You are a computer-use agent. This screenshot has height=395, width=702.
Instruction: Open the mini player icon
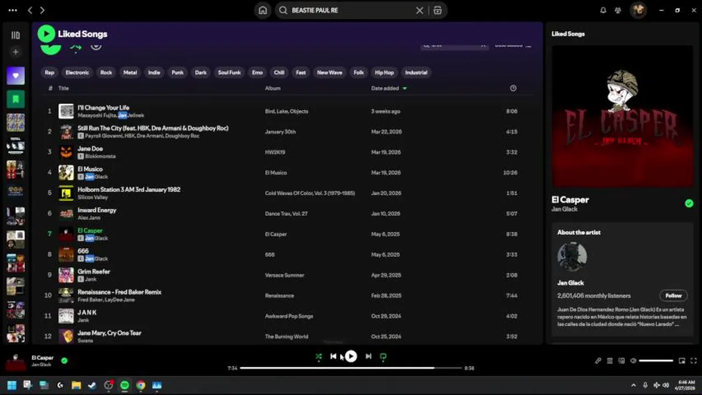682,361
